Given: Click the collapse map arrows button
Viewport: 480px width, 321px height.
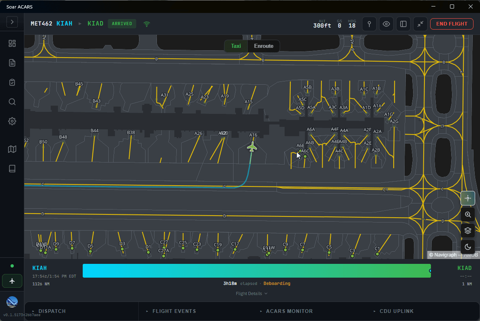Looking at the screenshot, I should [420, 24].
